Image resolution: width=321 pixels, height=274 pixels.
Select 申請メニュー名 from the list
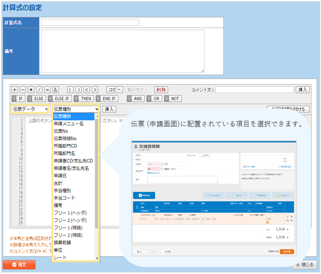click(69, 124)
